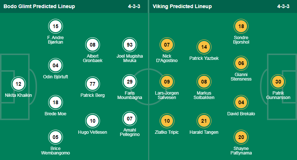Image resolution: width=297 pixels, height=160 pixels.
Task: Click Patrick Berg's number 77 badge
Action: pos(93,84)
